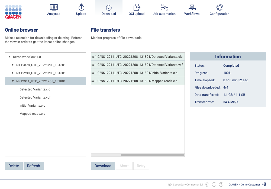The width and height of the screenshot is (271, 189).
Task: Click the Job automation icon
Action: click(x=164, y=7)
